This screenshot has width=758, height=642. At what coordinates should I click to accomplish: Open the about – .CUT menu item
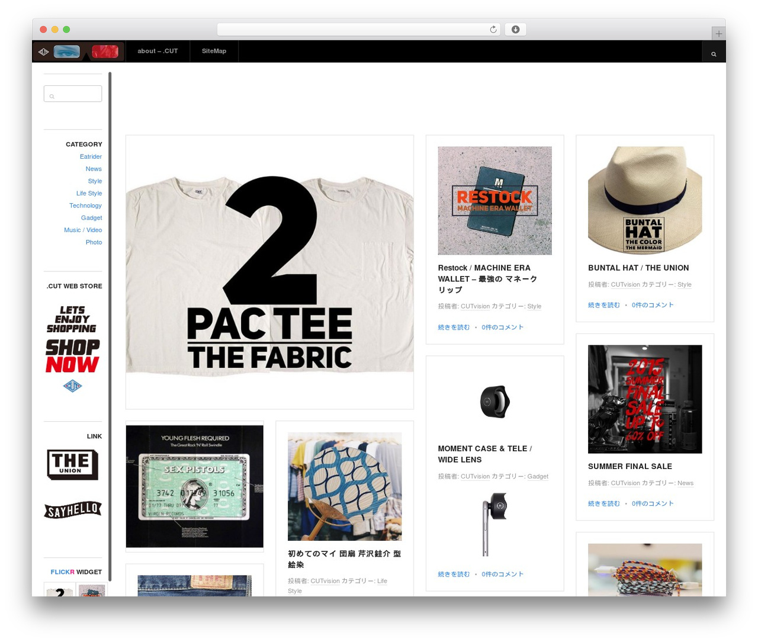[158, 52]
